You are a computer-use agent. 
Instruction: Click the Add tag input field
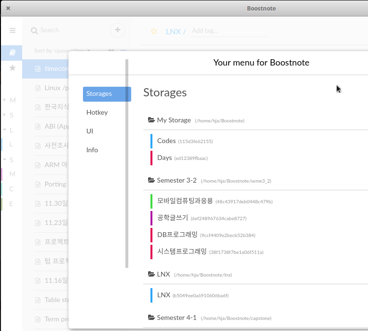[229, 31]
